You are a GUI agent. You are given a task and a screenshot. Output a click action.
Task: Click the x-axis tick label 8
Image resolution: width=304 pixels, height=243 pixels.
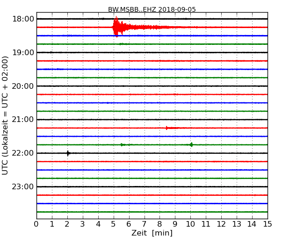(x=159, y=224)
